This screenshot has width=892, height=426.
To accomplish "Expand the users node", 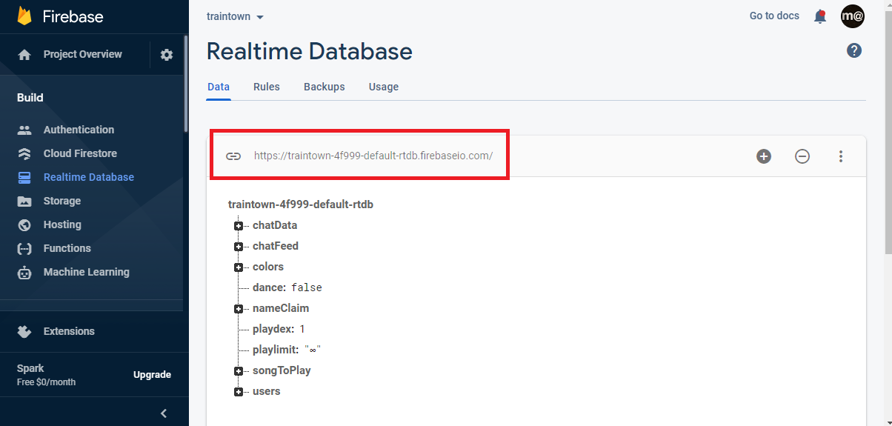I will pyautogui.click(x=239, y=392).
